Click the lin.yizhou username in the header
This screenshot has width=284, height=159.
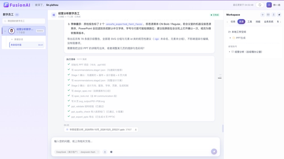tap(52, 5)
